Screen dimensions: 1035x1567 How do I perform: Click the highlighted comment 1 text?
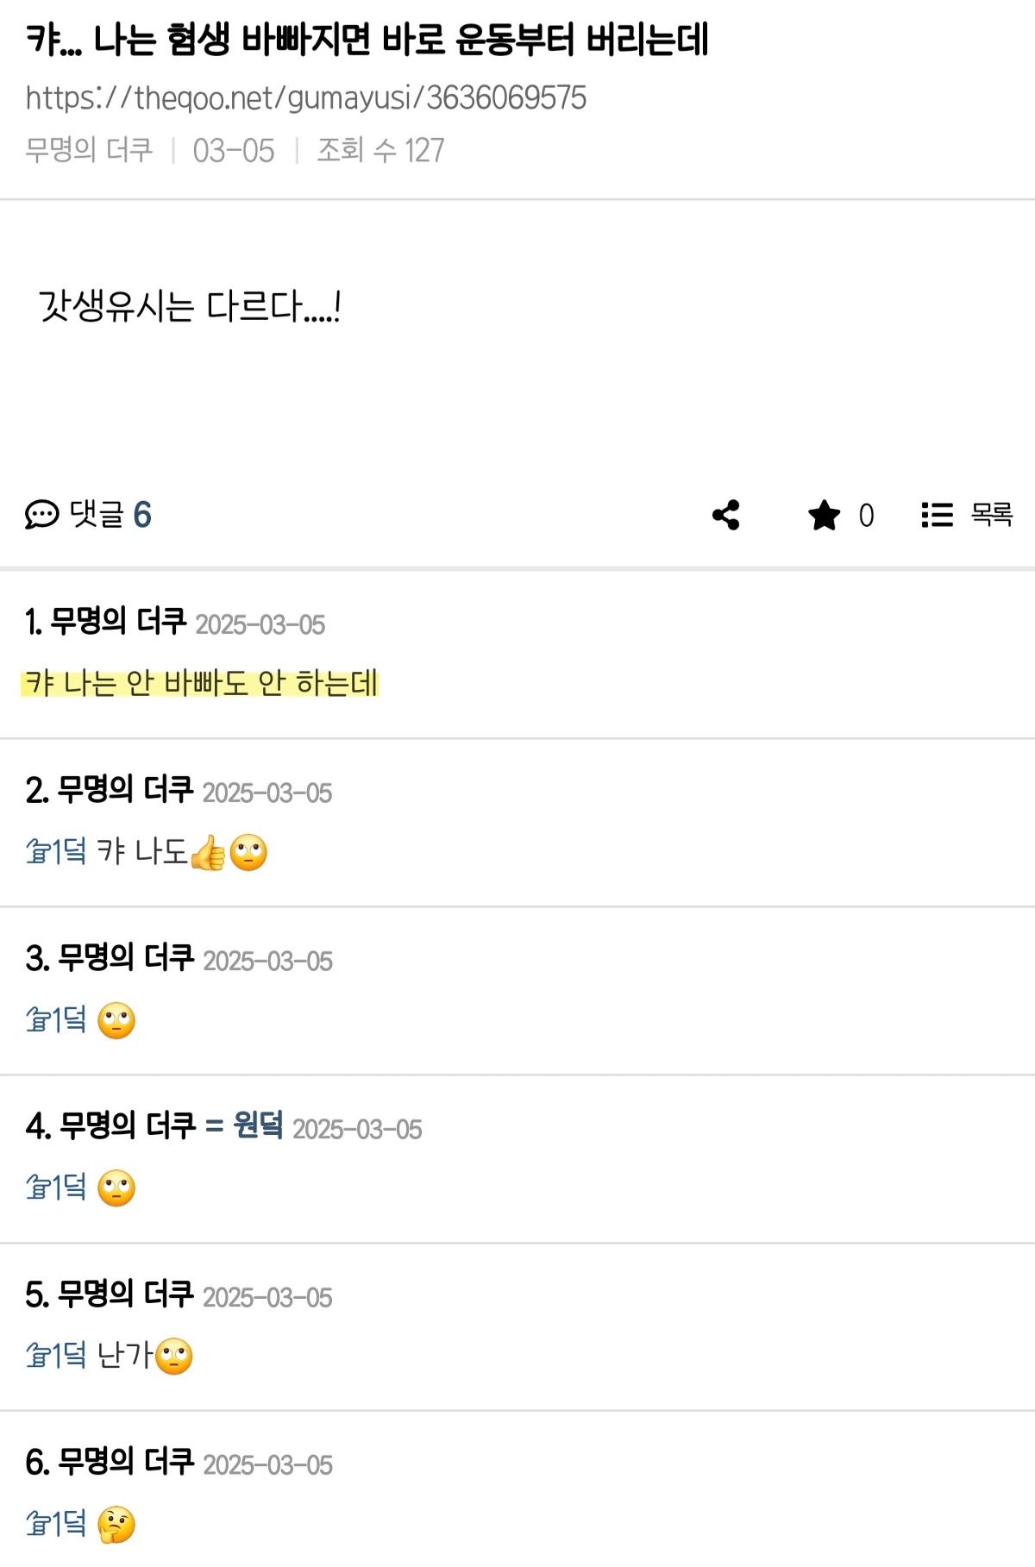[x=201, y=683]
